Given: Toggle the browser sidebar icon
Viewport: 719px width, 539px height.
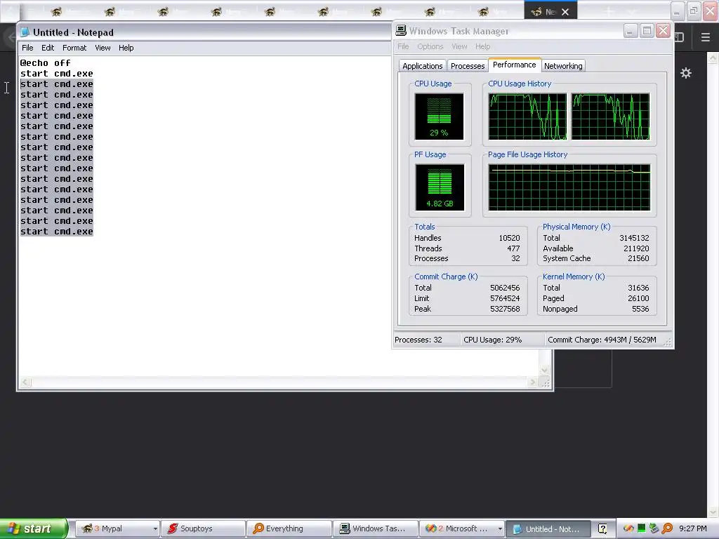Looking at the screenshot, I should [x=680, y=37].
